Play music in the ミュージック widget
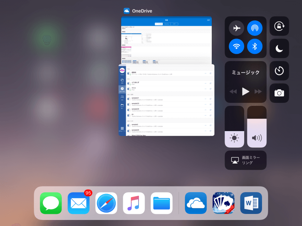The height and width of the screenshot is (226, 302). click(x=246, y=92)
